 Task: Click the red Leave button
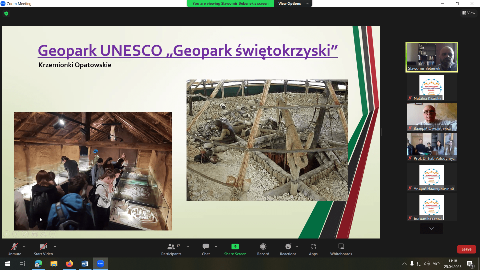[466, 249]
